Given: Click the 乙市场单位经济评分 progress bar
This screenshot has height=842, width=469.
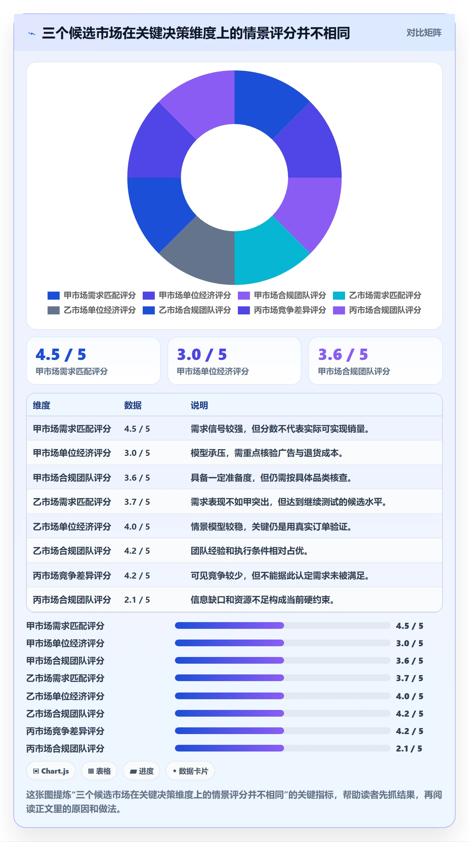Looking at the screenshot, I should (x=283, y=696).
